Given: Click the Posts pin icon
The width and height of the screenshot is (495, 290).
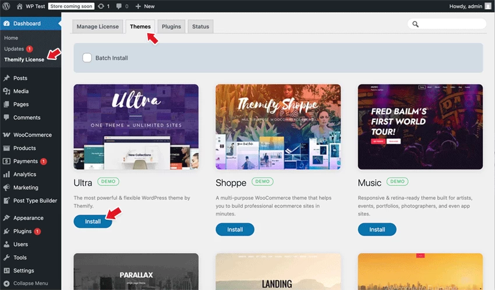Looking at the screenshot, I should pos(6,78).
